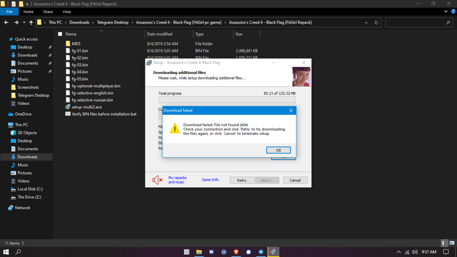Select fg-05.bin file
This screenshot has height=257, width=457.
[79, 79]
